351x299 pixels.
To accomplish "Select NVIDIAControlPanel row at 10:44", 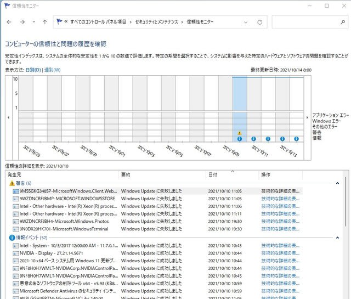I will click(157, 268).
